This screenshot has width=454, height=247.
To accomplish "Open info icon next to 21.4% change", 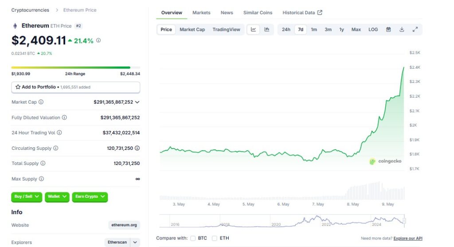I will (98, 40).
